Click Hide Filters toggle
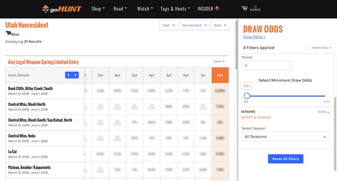The width and height of the screenshot is (337, 181). [x=321, y=48]
